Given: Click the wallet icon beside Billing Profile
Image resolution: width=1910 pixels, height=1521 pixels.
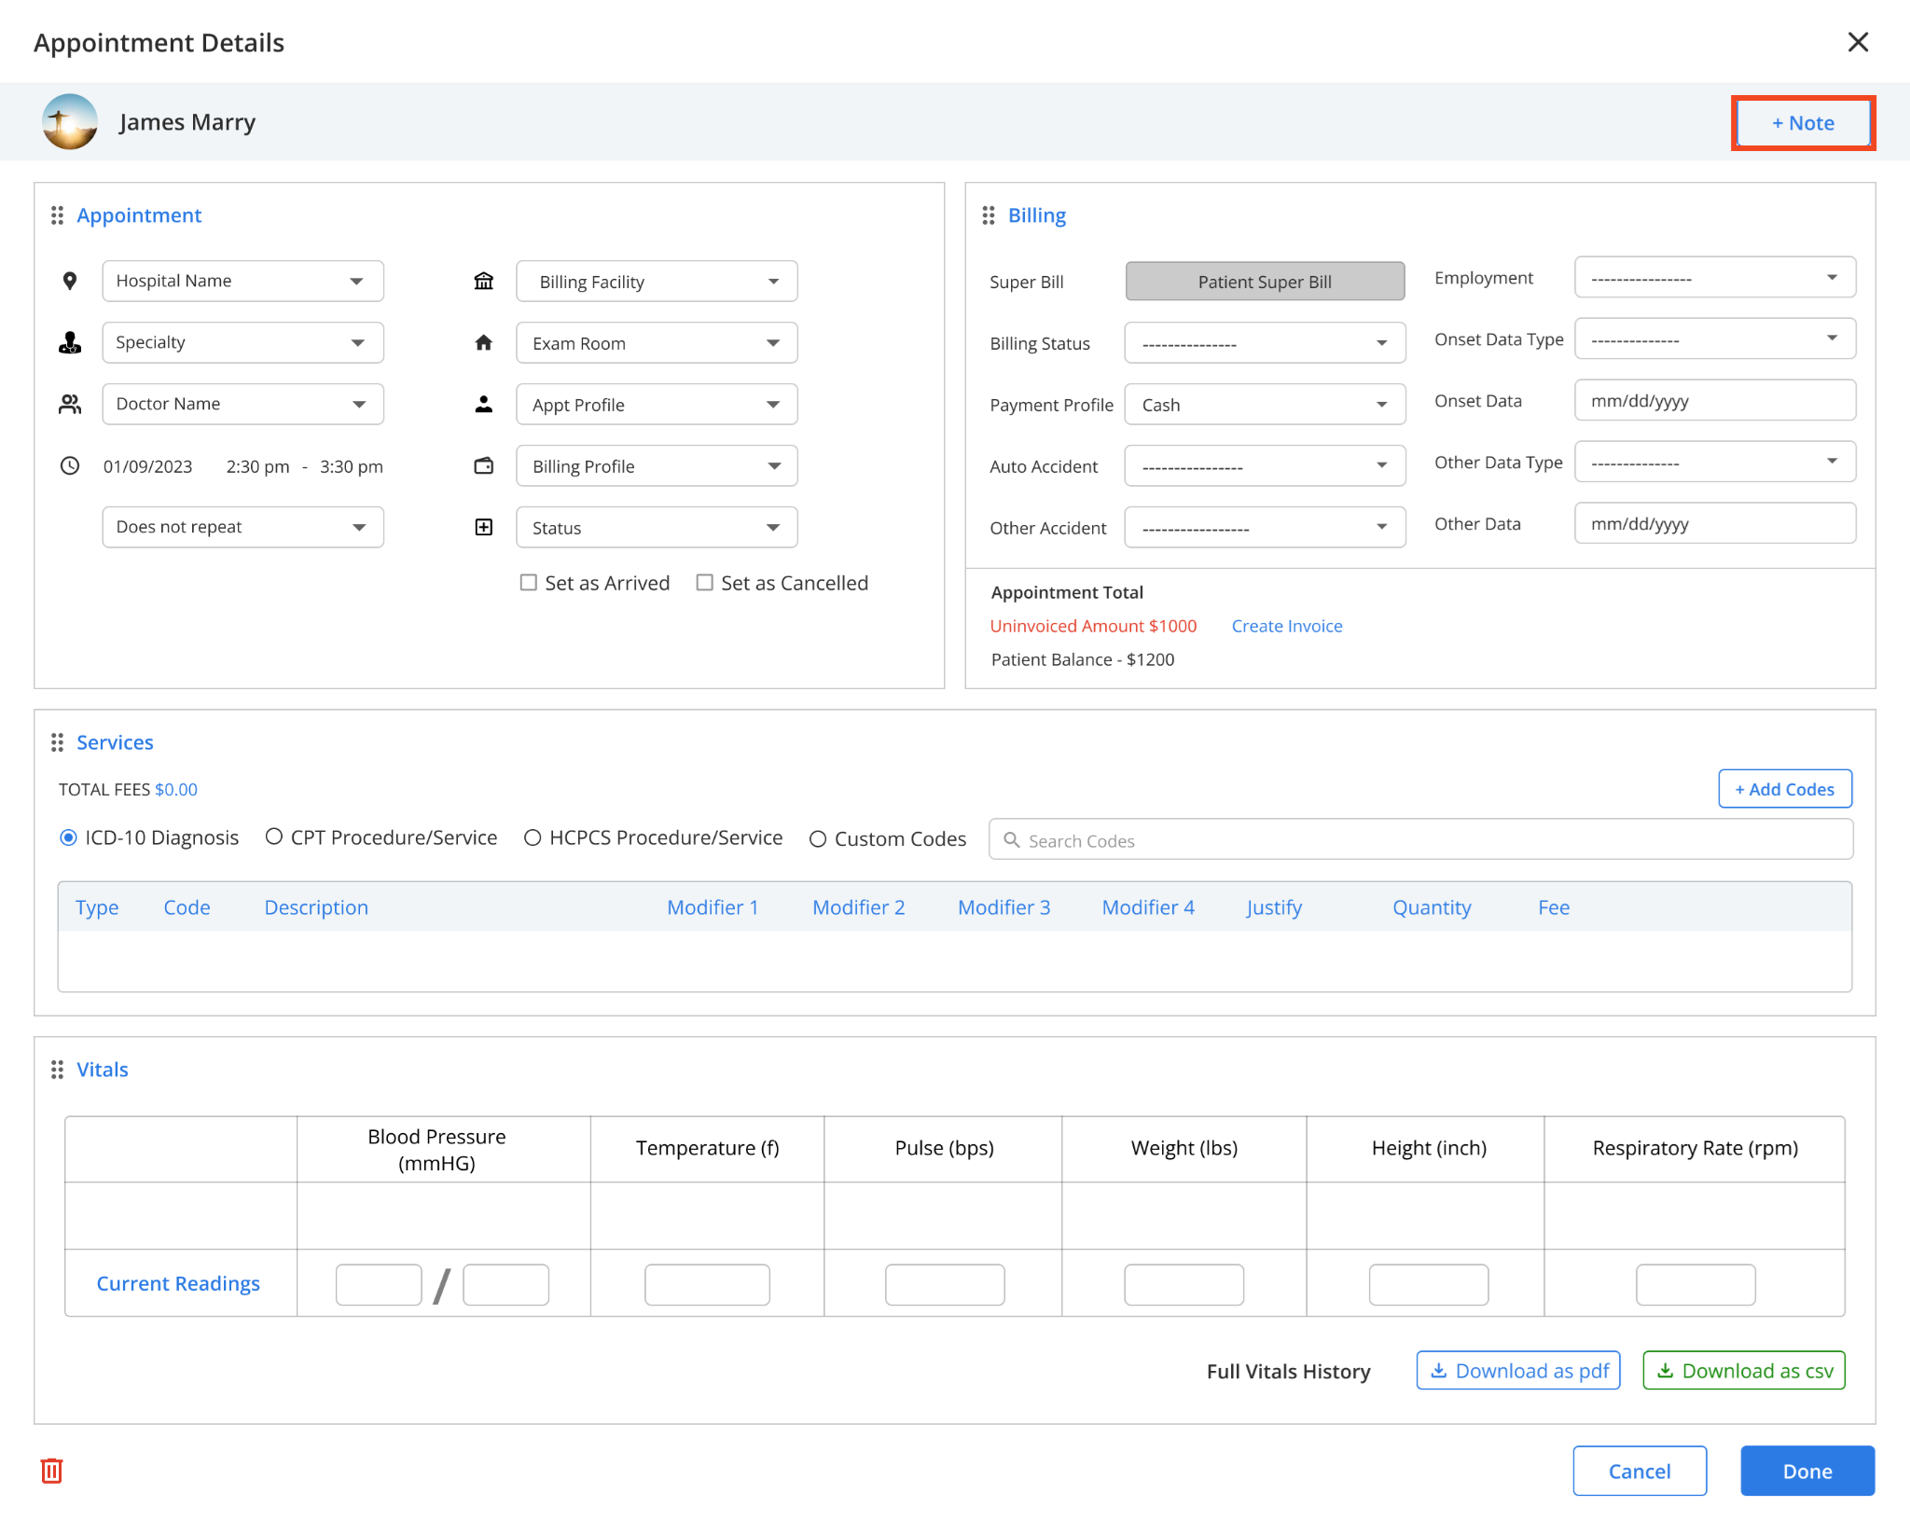Looking at the screenshot, I should [x=484, y=465].
